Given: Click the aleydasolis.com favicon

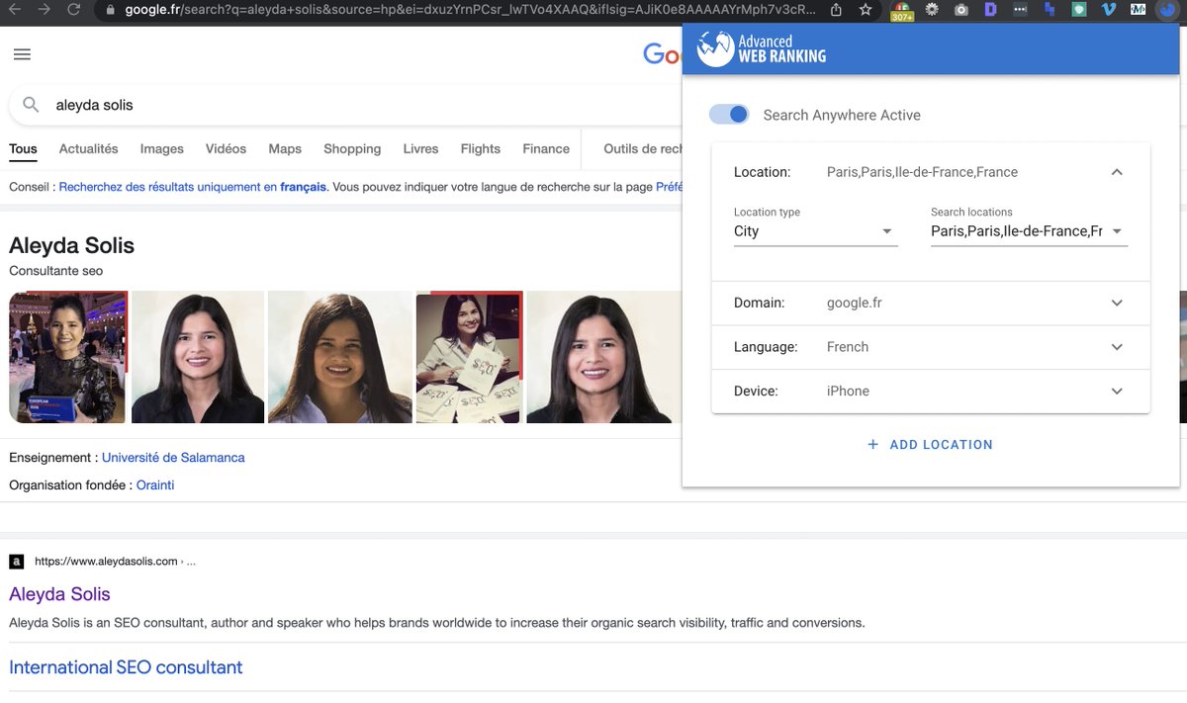Looking at the screenshot, I should click(16, 562).
